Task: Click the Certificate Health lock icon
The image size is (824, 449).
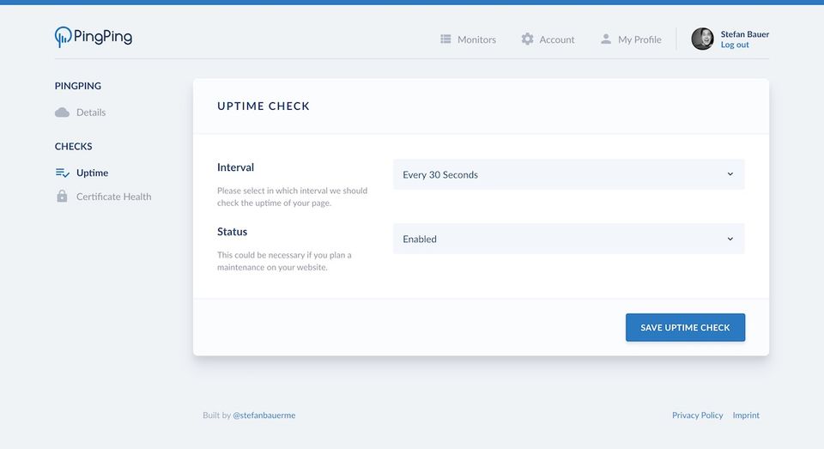Action: (62, 196)
